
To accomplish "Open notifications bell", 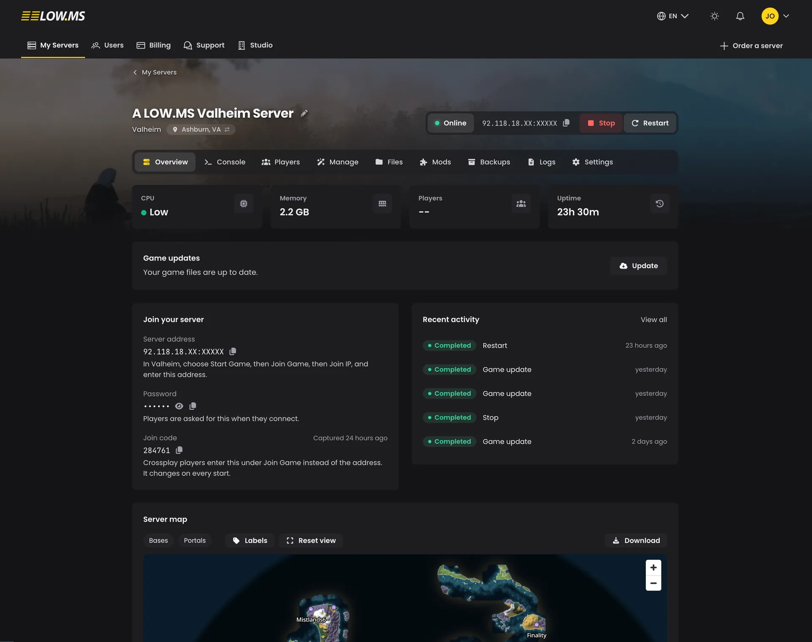I will (740, 16).
